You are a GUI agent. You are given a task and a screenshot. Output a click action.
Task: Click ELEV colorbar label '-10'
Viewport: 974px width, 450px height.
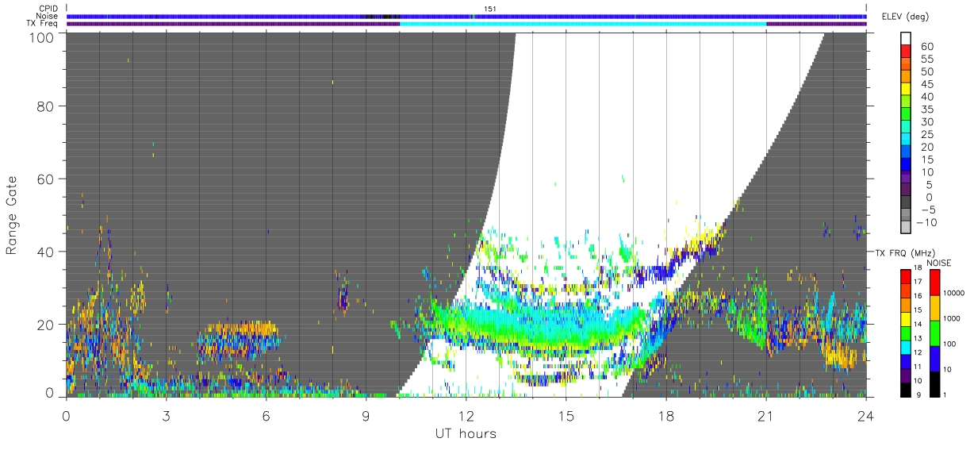point(927,223)
